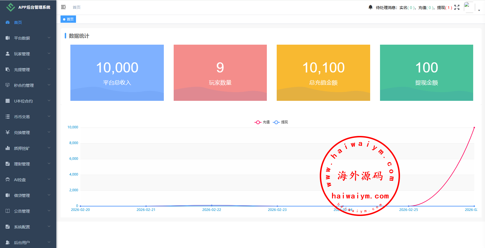The width and height of the screenshot is (485, 248).
Task: Toggle fullscreen mode icon
Action: point(457,7)
